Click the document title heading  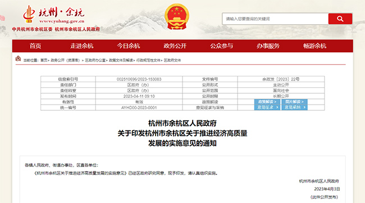point(182,133)
